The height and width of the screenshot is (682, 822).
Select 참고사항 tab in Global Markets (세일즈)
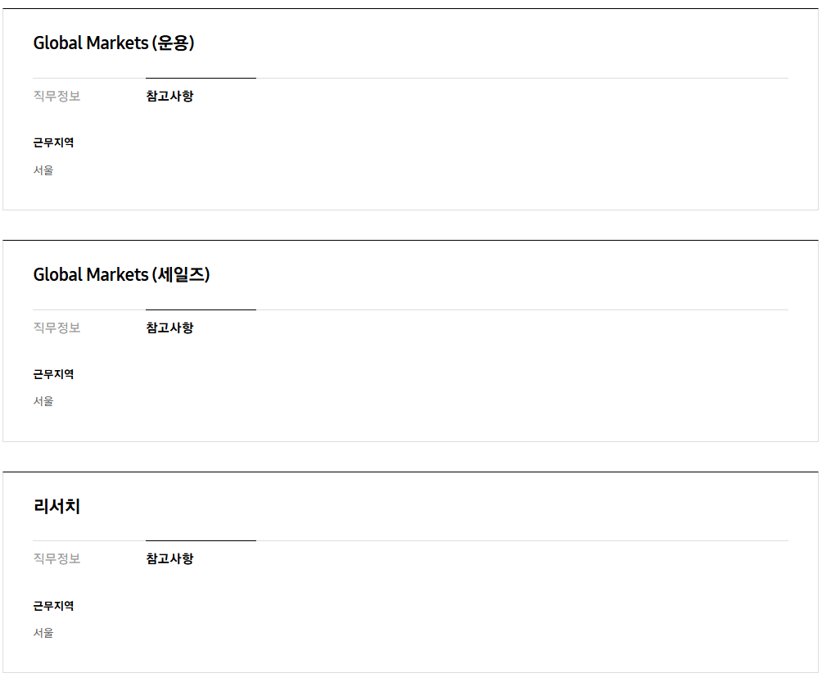169,327
